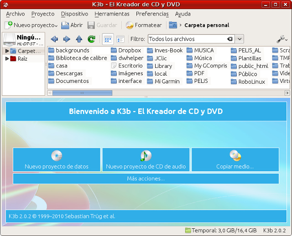Screen dimensions: 292x236
Task: Open the Dispositivo menu
Action: pyautogui.click(x=74, y=14)
